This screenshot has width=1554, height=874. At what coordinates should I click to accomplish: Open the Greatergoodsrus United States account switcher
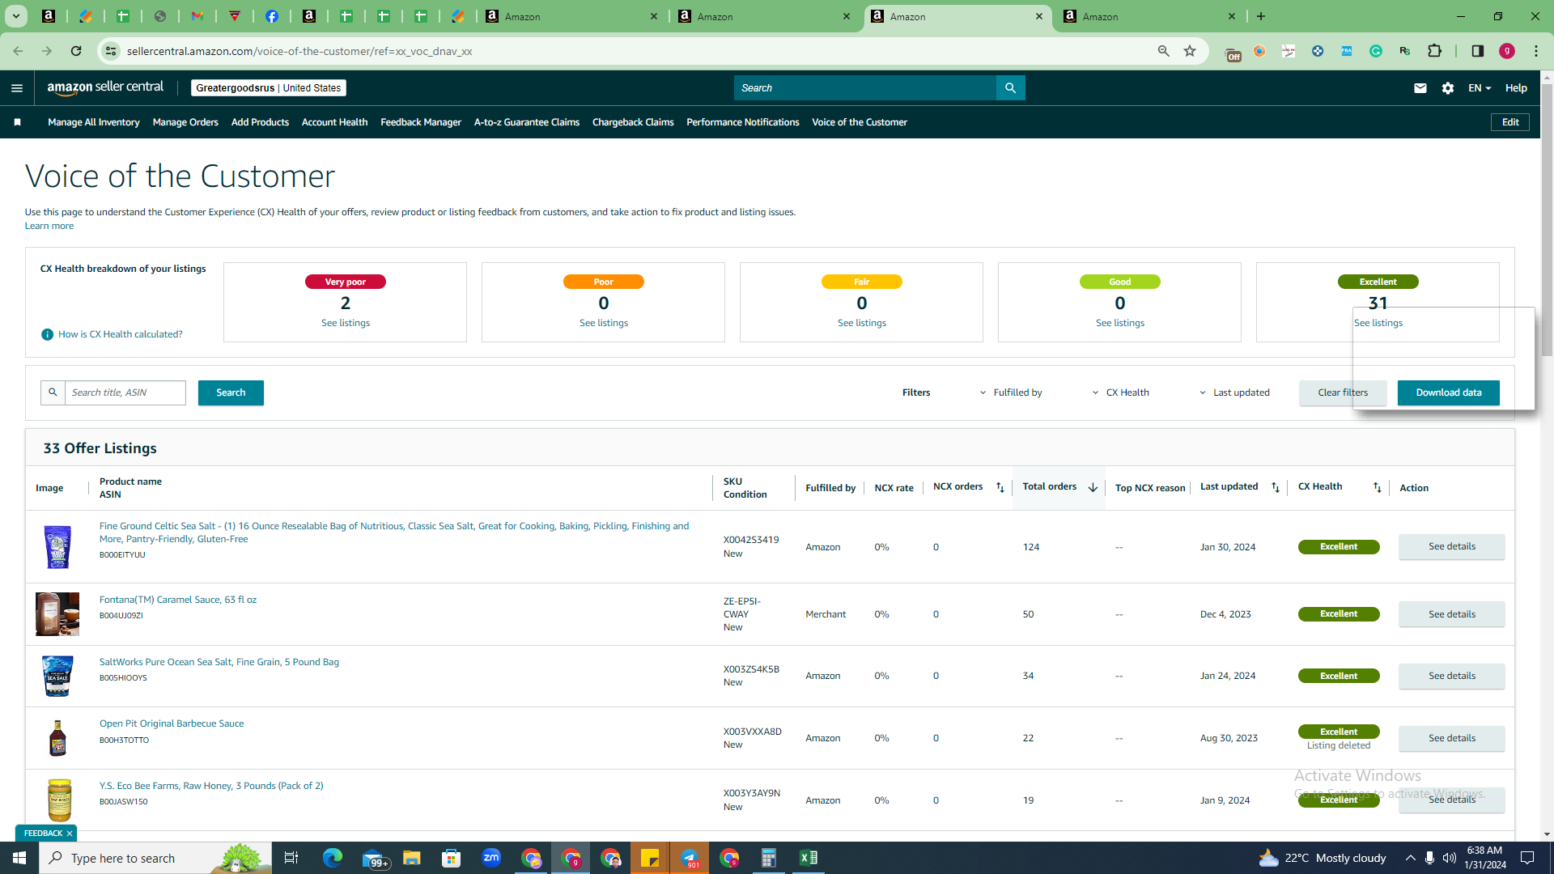[x=268, y=88]
